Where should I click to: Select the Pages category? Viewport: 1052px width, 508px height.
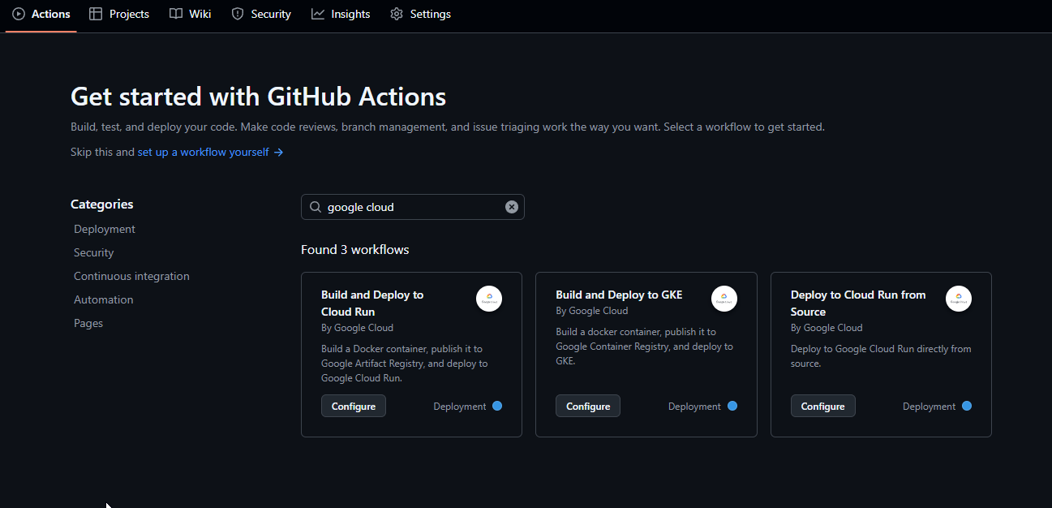pyautogui.click(x=88, y=323)
